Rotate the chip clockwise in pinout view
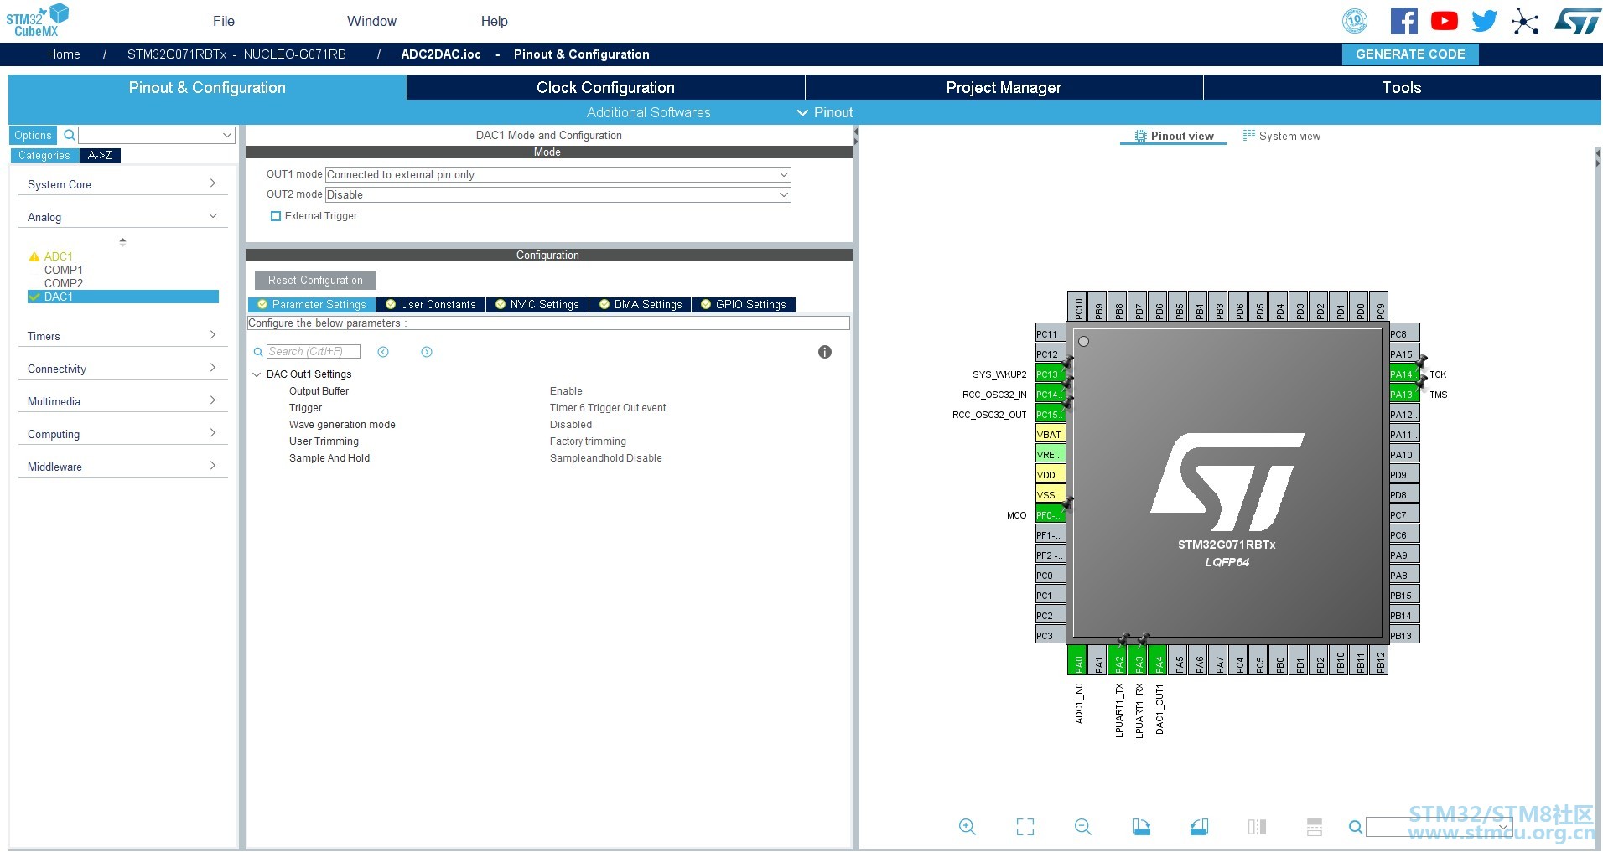 (1141, 827)
